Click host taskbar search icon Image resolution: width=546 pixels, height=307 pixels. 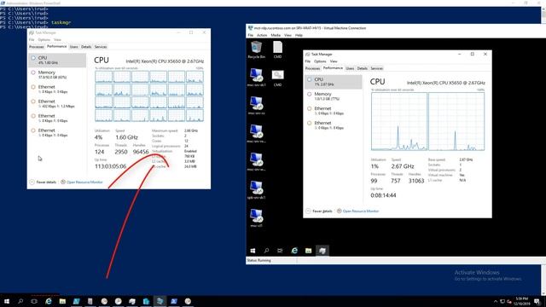click(x=20, y=301)
